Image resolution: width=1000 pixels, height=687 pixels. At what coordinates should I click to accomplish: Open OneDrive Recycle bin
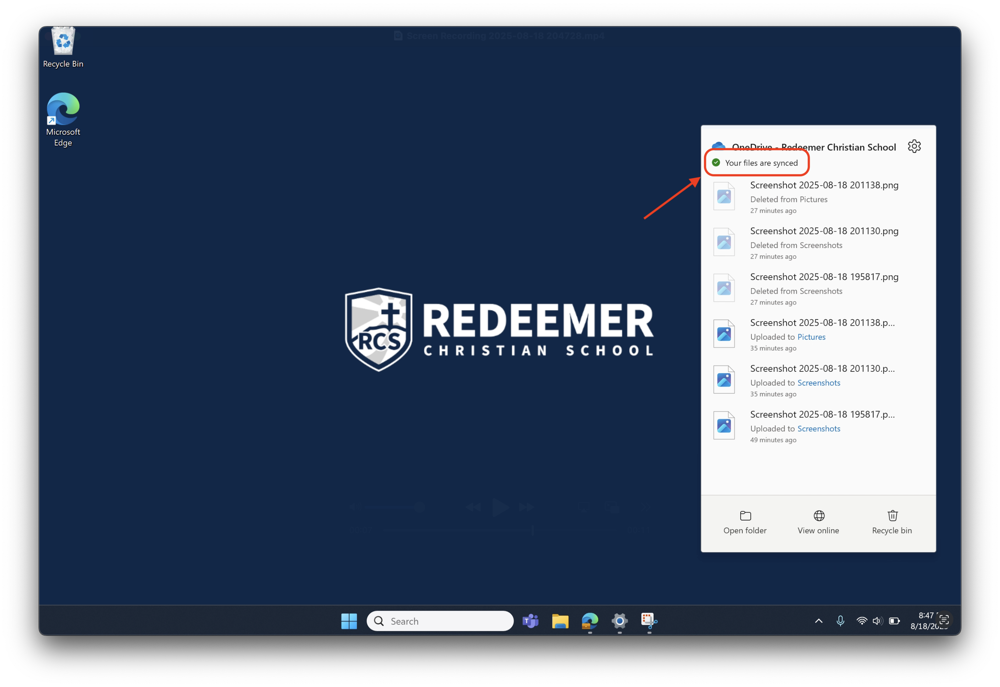point(892,522)
